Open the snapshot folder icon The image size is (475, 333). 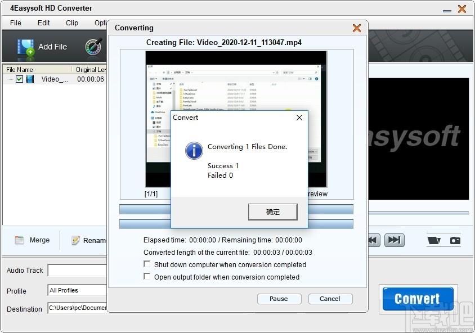pos(434,240)
